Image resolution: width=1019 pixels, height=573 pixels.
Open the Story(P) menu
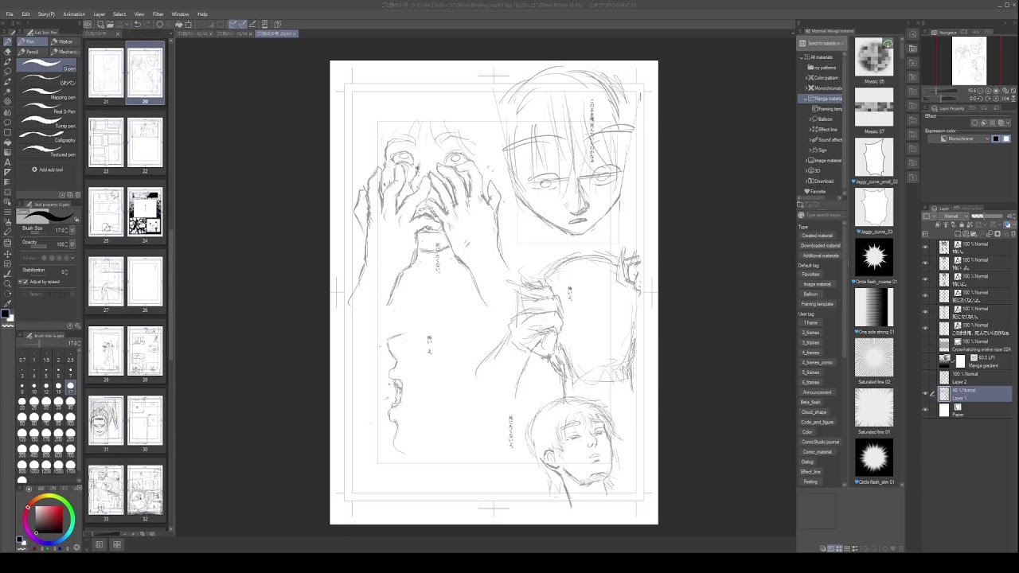coord(46,14)
